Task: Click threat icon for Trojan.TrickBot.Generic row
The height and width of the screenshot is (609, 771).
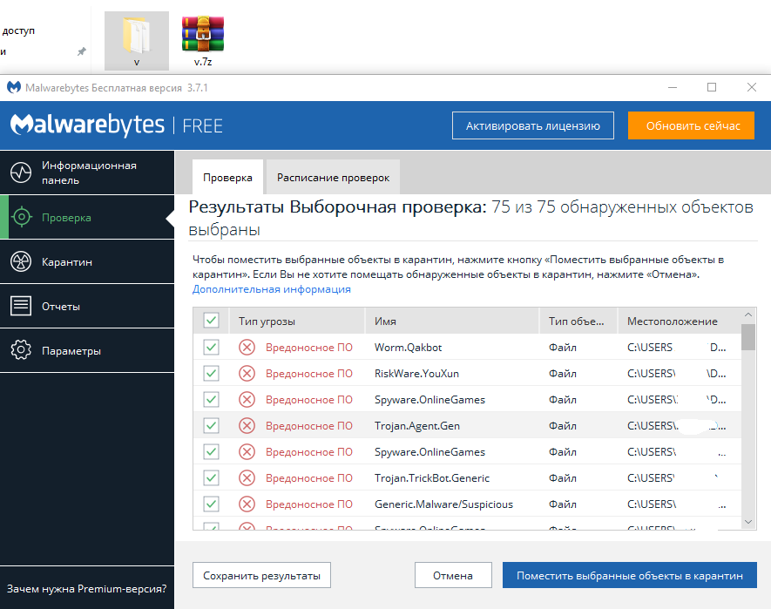Action: [x=247, y=477]
